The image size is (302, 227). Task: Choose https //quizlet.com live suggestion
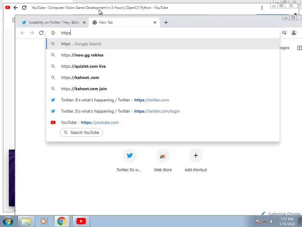click(163, 66)
